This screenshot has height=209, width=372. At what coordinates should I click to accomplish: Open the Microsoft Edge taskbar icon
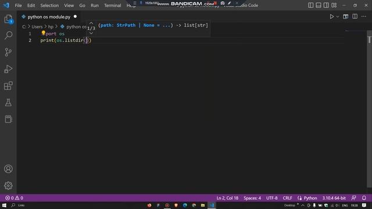(185, 205)
